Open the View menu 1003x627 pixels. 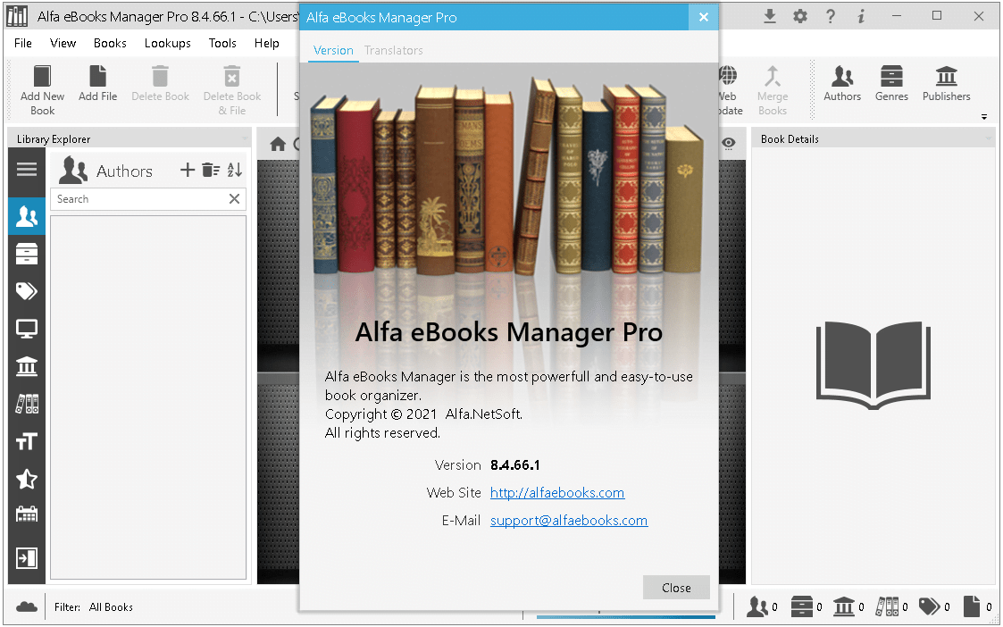[x=63, y=43]
